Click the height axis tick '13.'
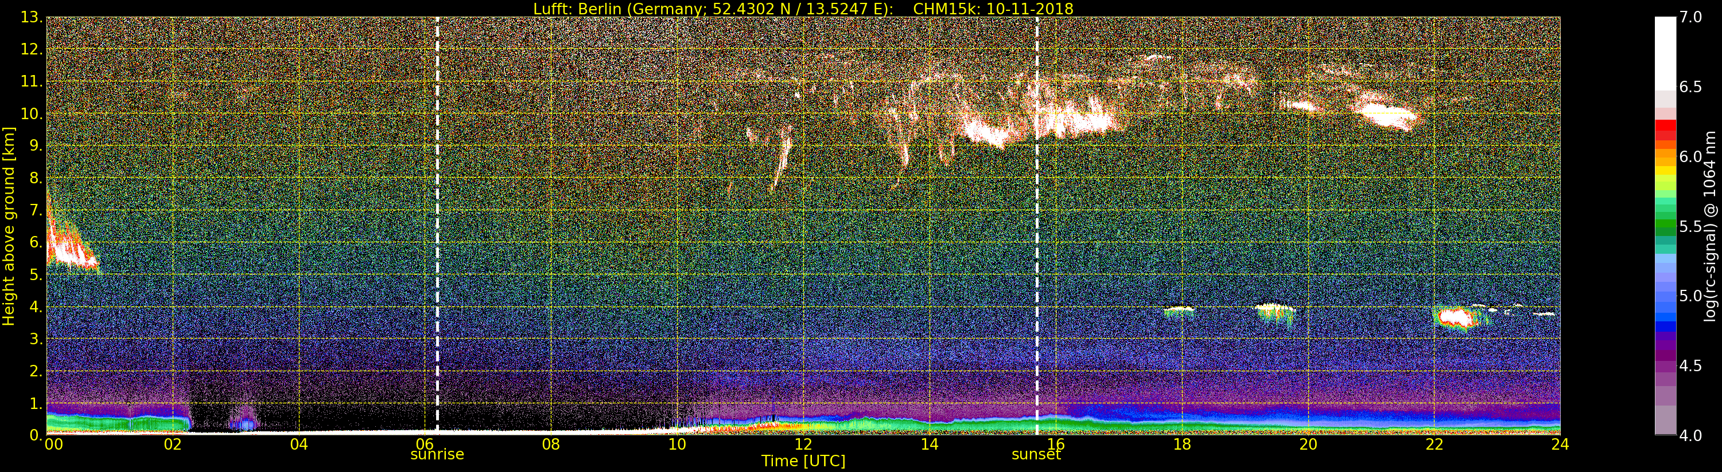Viewport: 1722px width, 472px height. click(x=32, y=17)
